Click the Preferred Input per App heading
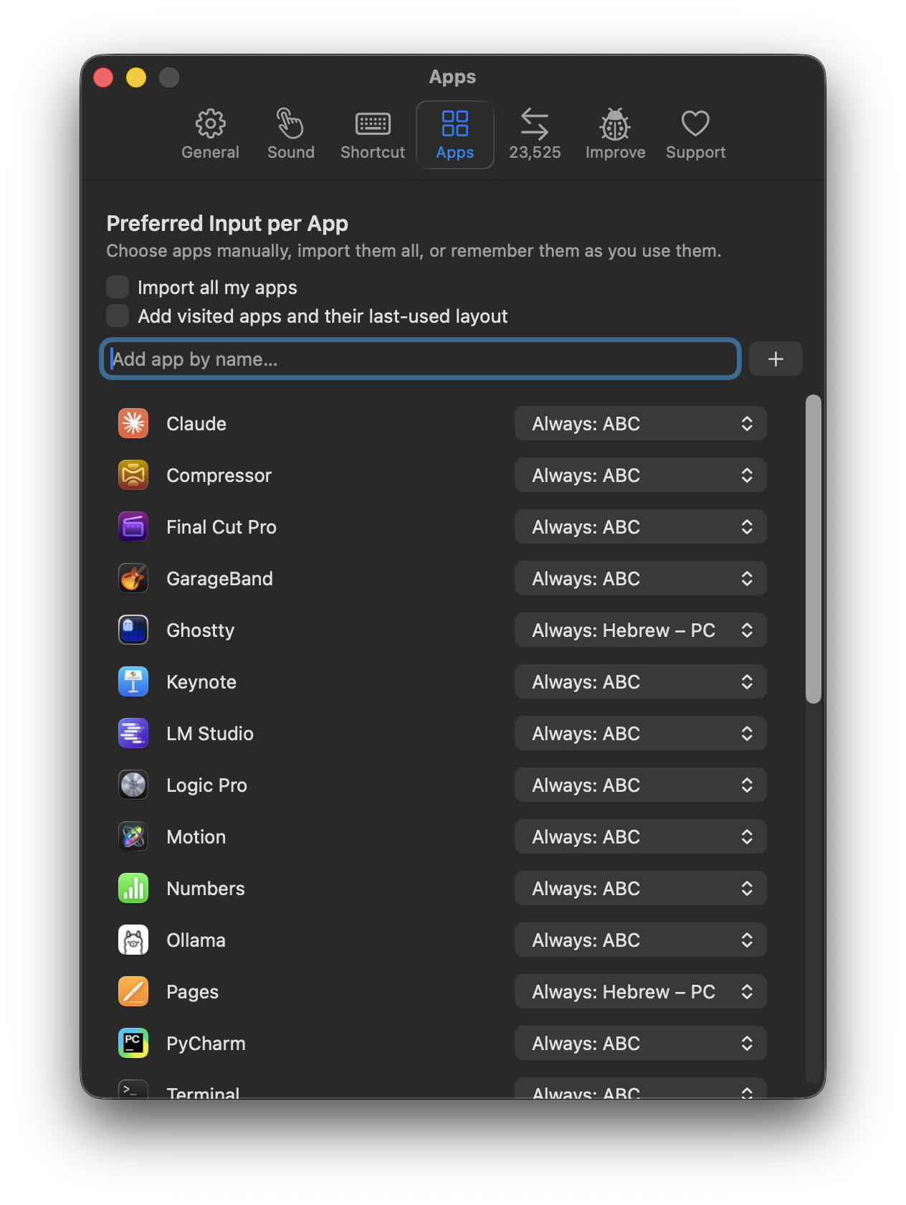Image resolution: width=906 pixels, height=1205 pixels. [x=227, y=224]
